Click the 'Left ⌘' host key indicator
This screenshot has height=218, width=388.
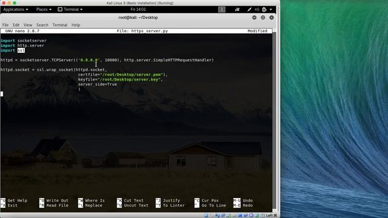(271, 216)
